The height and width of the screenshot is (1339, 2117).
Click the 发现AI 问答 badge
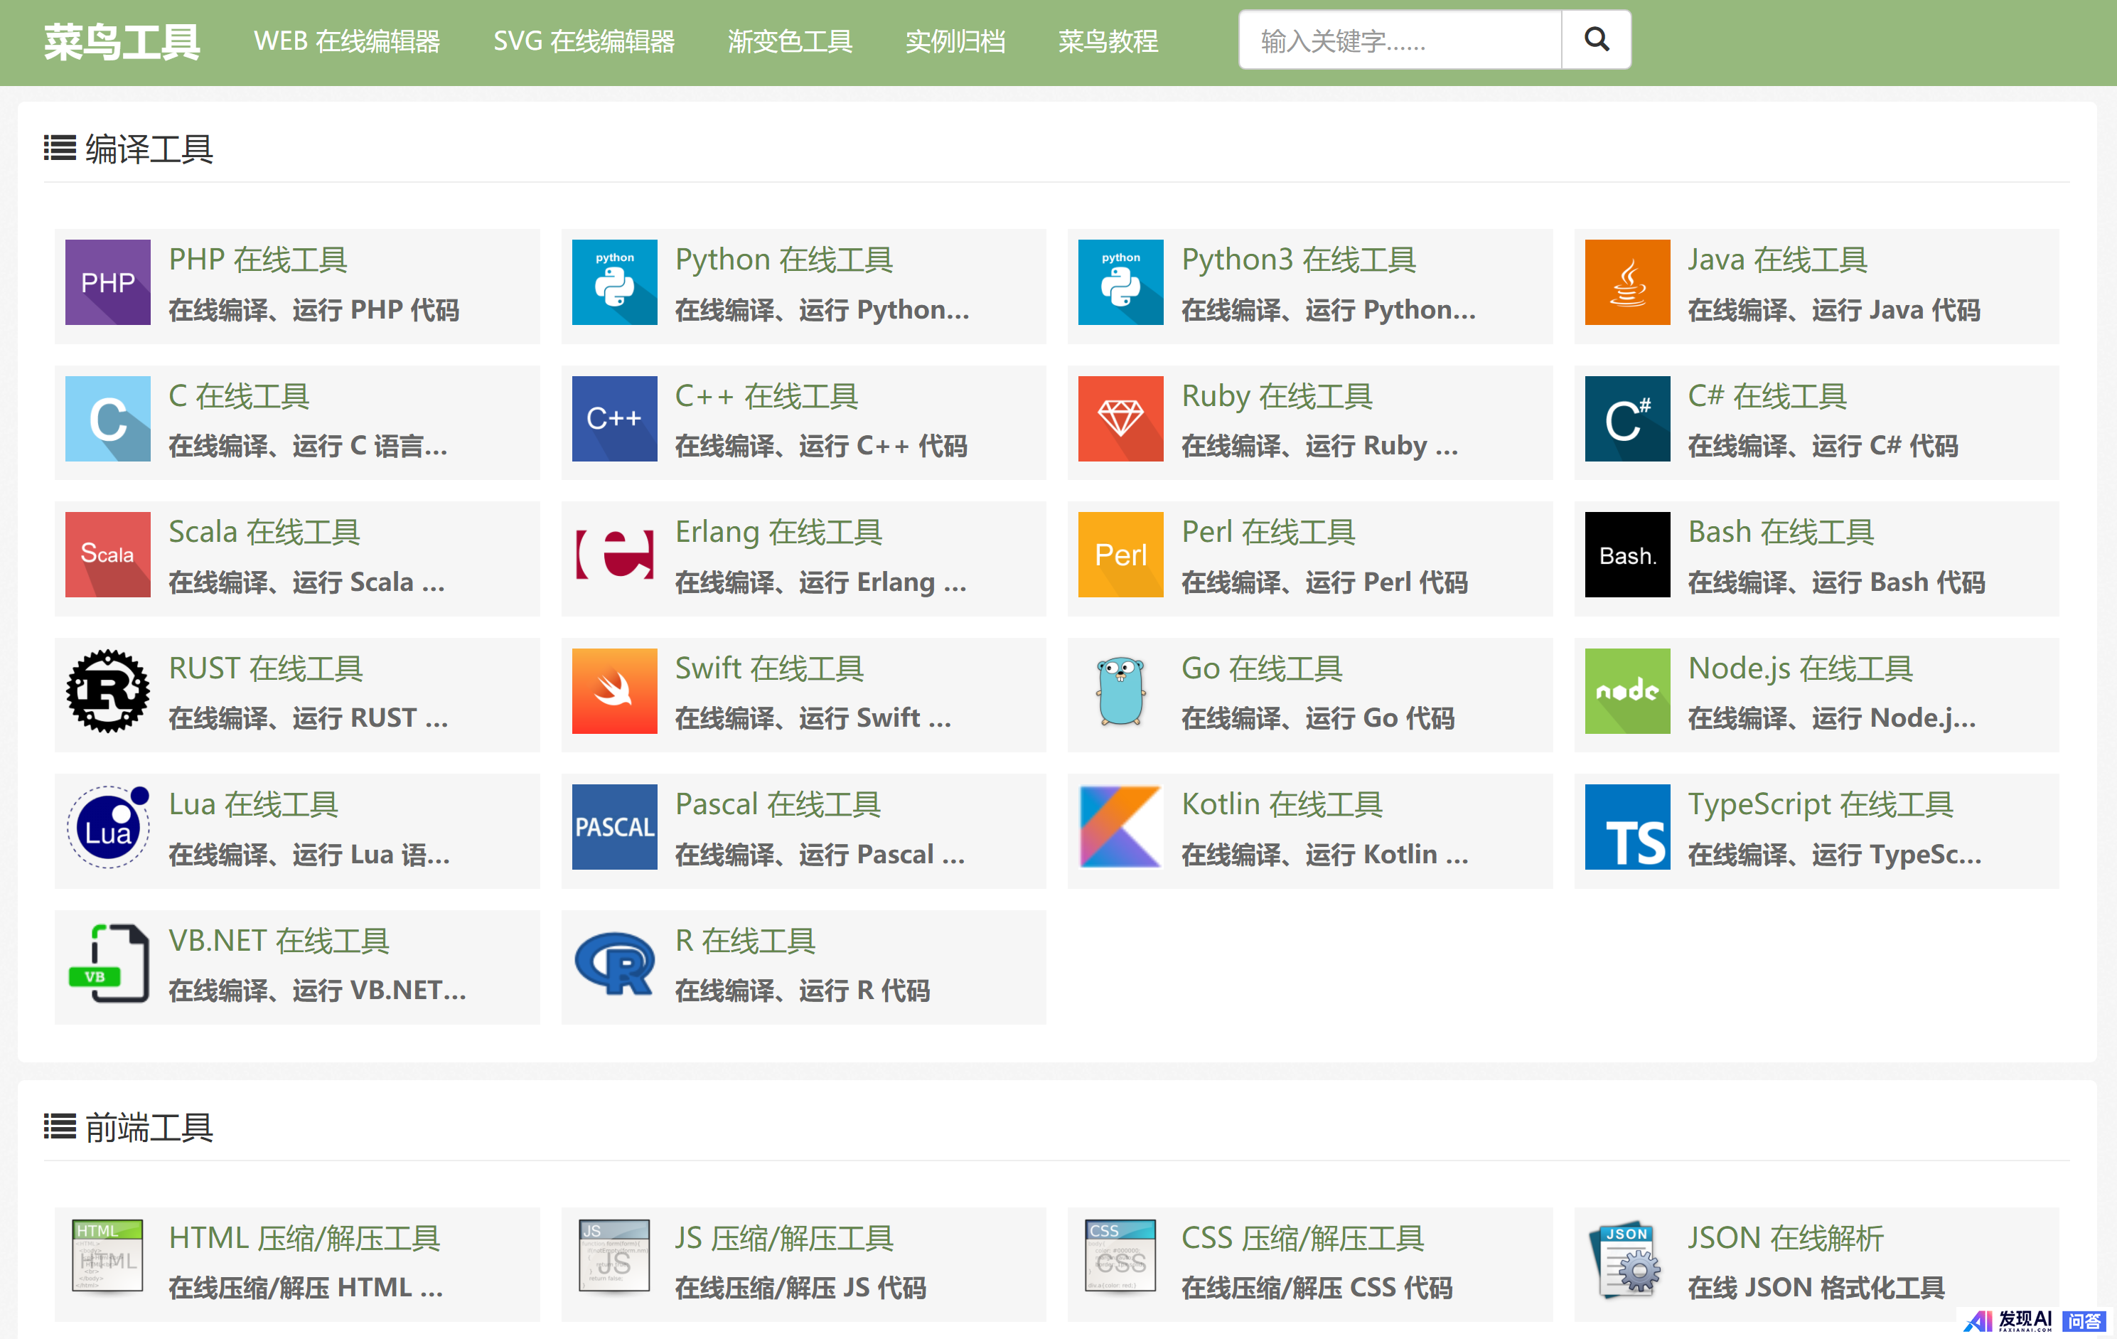point(2034,1321)
